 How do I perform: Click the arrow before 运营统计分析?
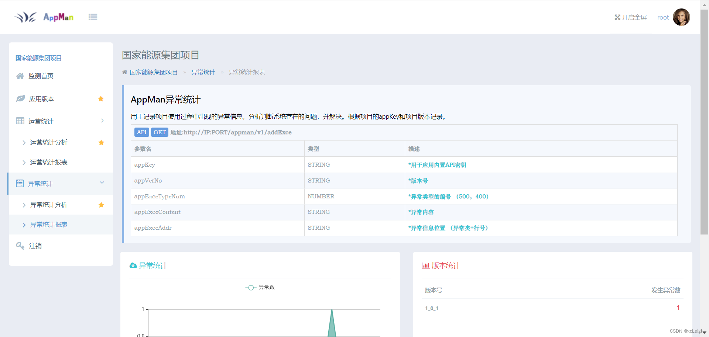[x=24, y=143]
